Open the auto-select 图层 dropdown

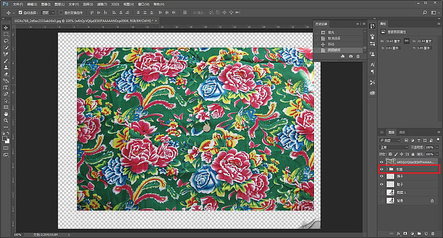point(48,13)
